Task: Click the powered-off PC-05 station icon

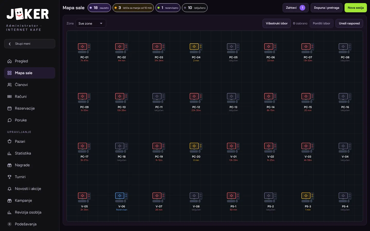Action: [x=233, y=48]
